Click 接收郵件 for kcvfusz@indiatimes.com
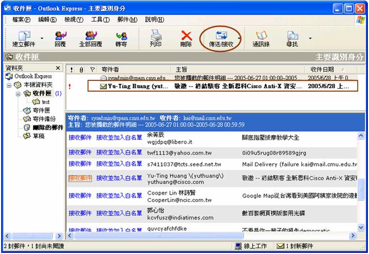 [80, 213]
